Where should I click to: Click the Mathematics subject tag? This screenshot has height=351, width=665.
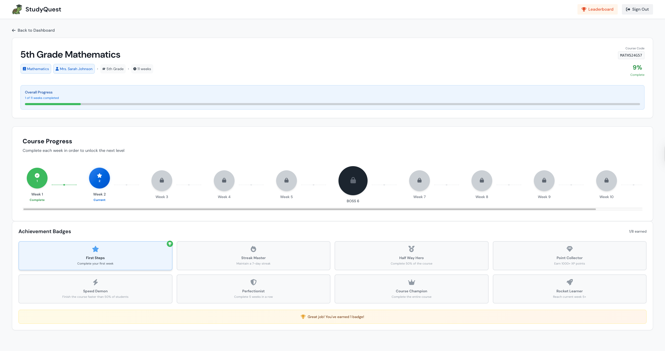[36, 69]
